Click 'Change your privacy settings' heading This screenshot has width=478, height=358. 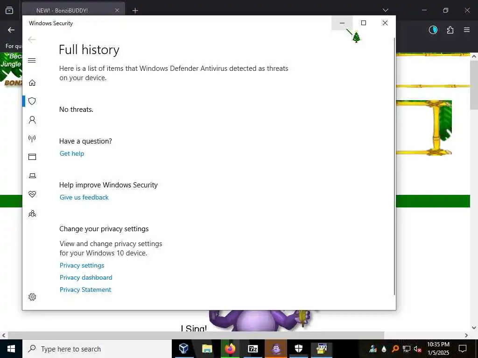point(104,229)
